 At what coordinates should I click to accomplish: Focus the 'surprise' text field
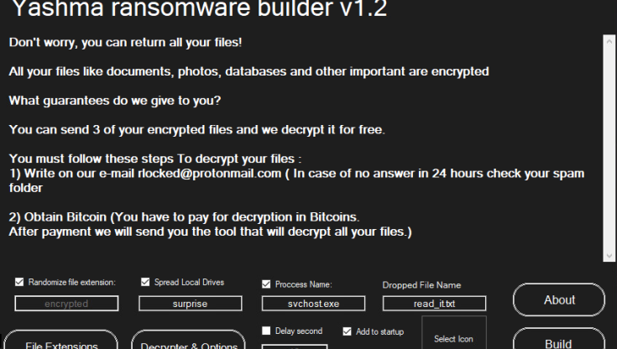click(x=190, y=304)
